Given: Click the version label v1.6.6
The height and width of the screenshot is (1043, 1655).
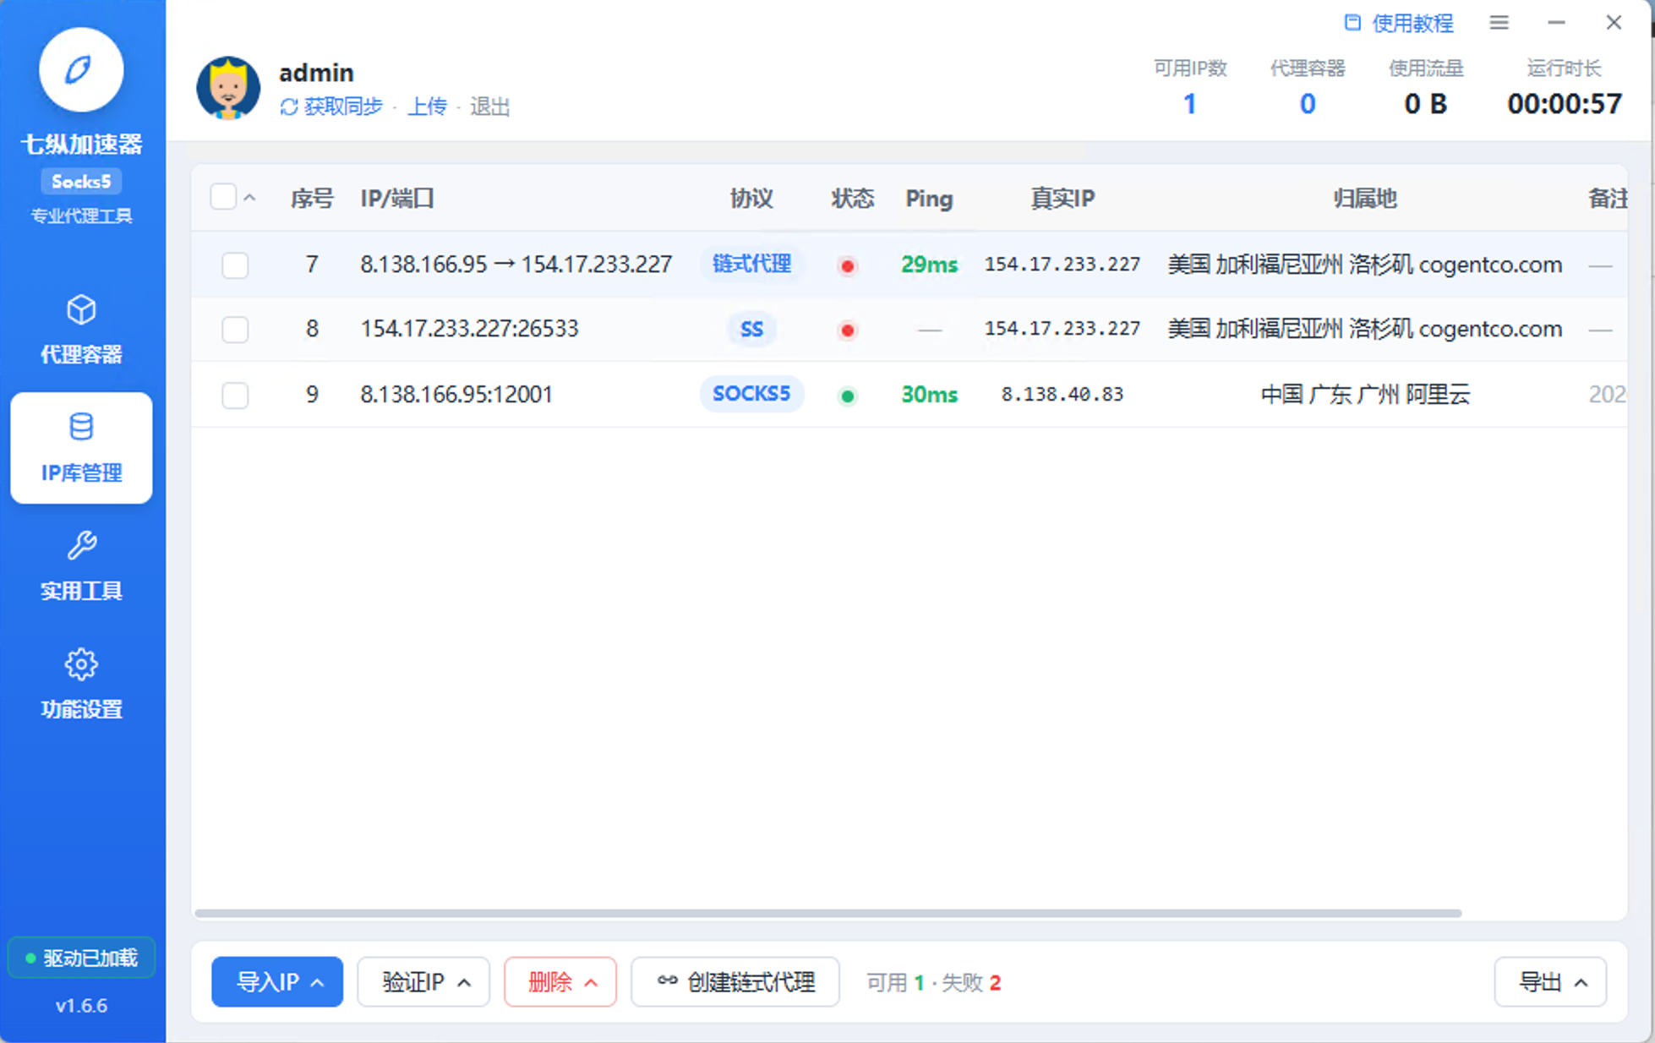Looking at the screenshot, I should pyautogui.click(x=81, y=1006).
